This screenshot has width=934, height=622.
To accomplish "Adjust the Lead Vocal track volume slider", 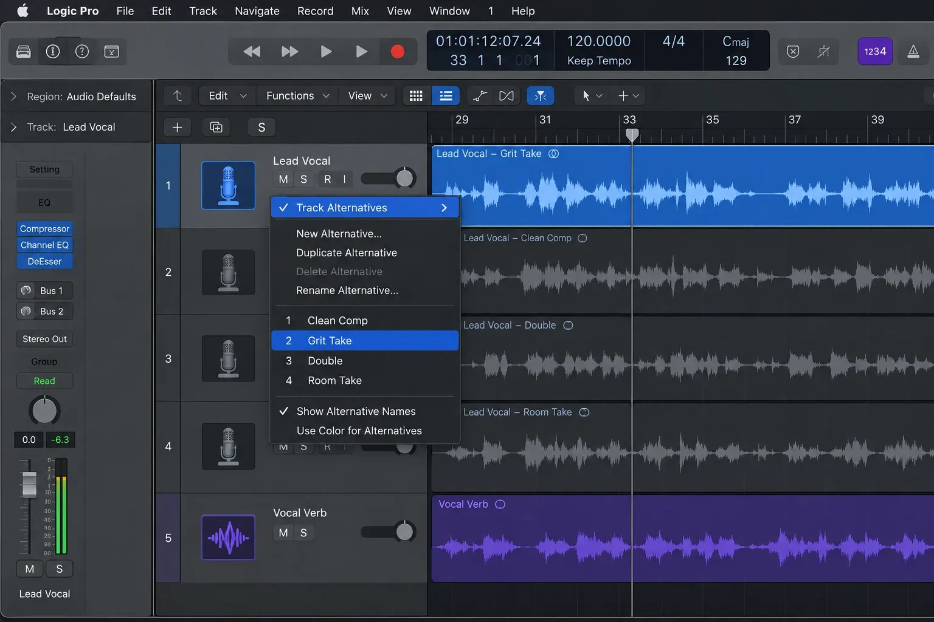I will pos(389,178).
